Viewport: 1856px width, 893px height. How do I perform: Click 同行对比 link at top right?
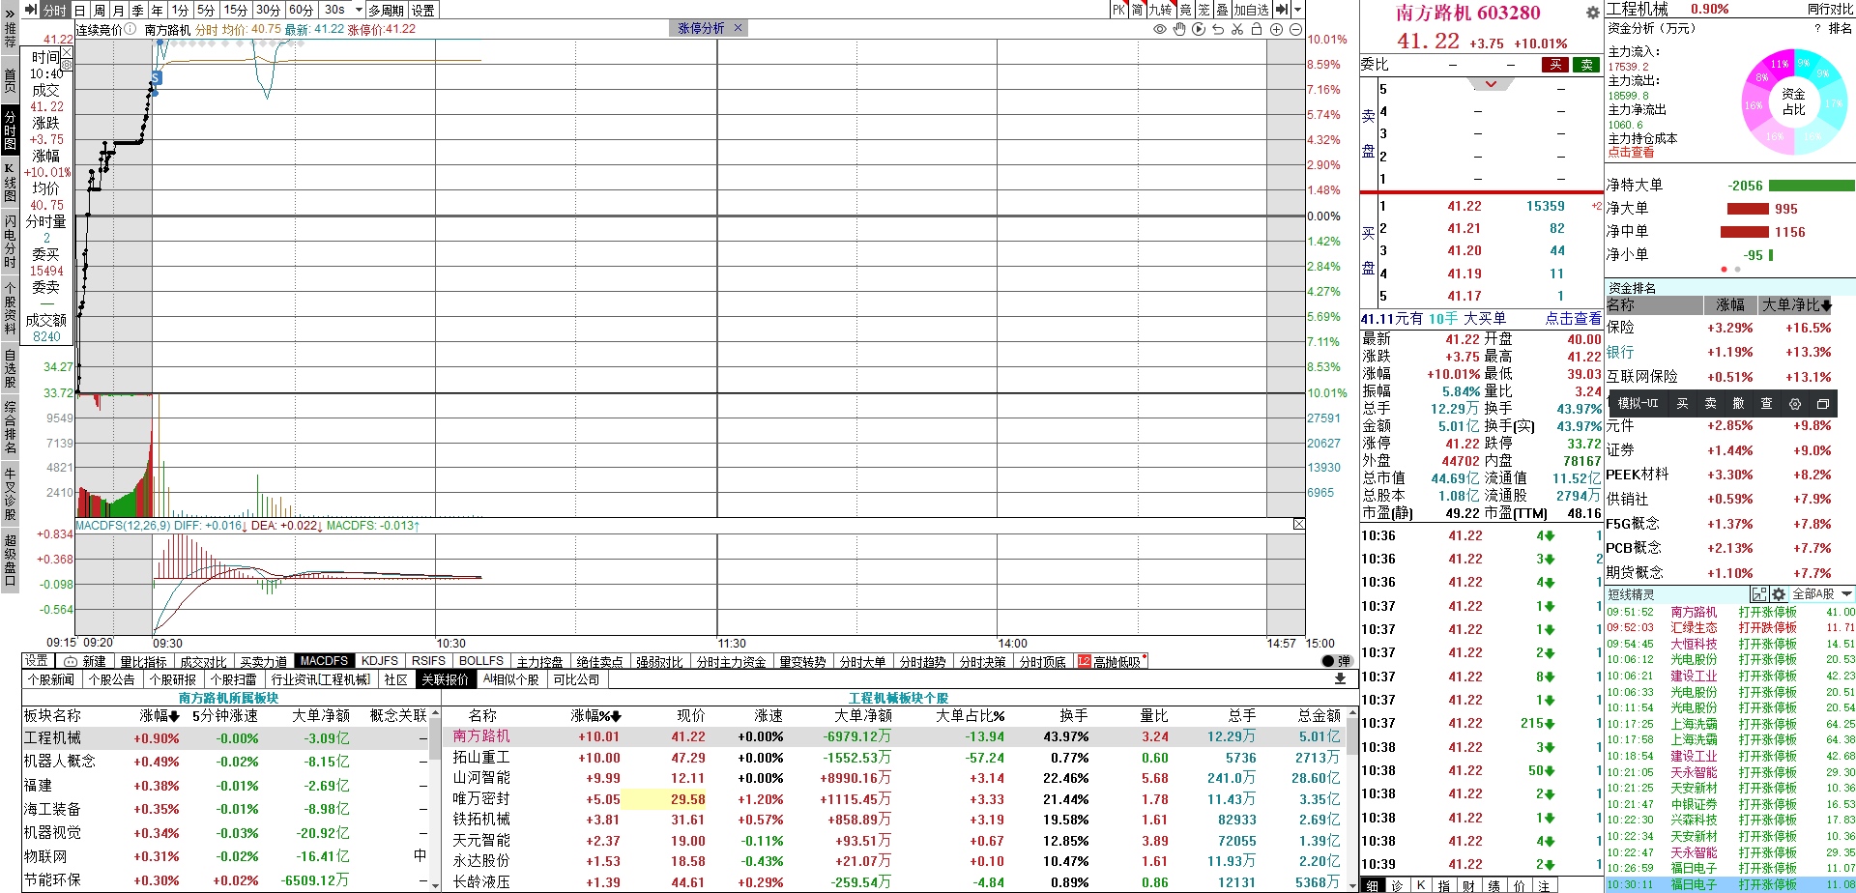point(1830,9)
